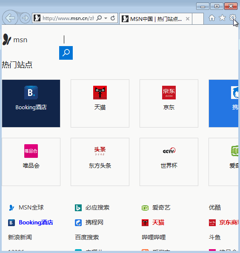The image size is (240, 253).
Task: Open the 新浪新闻 link
Action: 20,237
